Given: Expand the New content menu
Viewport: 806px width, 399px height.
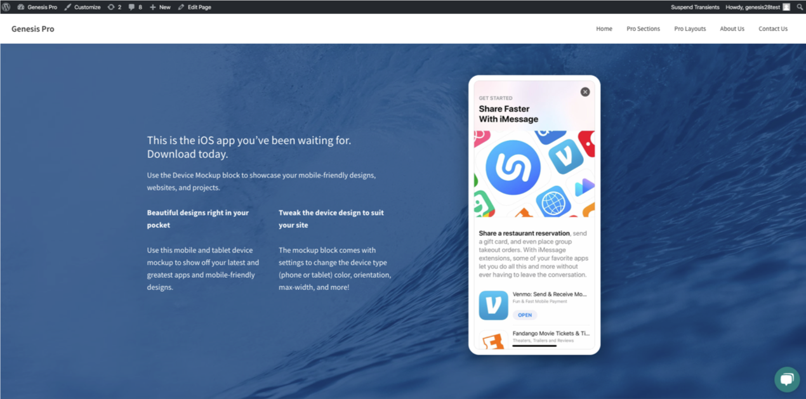Looking at the screenshot, I should coord(160,7).
